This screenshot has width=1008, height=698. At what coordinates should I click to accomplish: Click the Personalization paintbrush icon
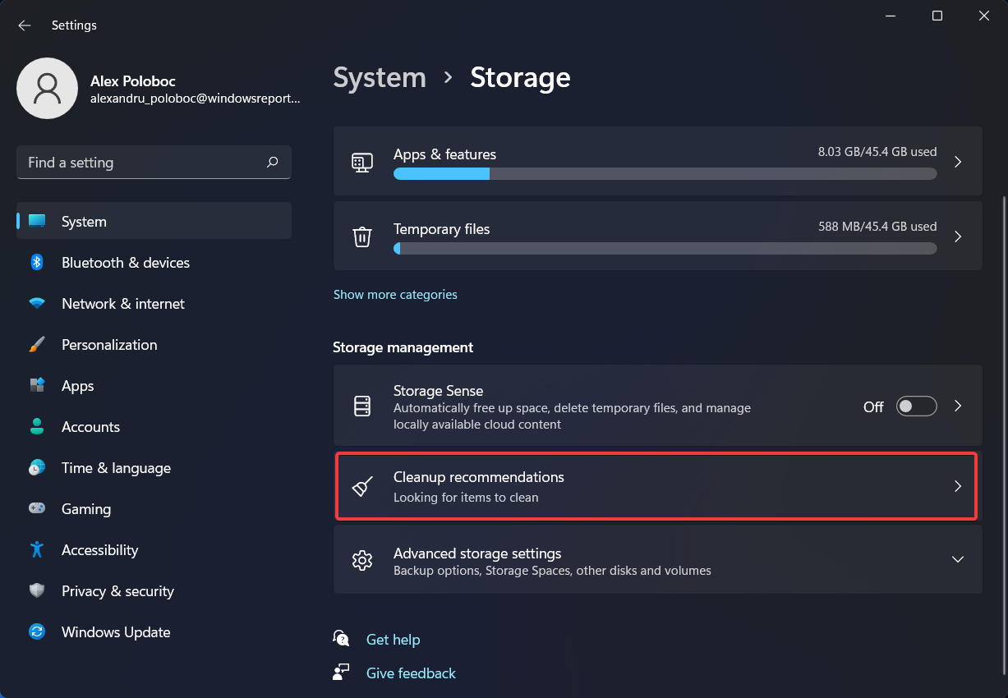pyautogui.click(x=37, y=345)
